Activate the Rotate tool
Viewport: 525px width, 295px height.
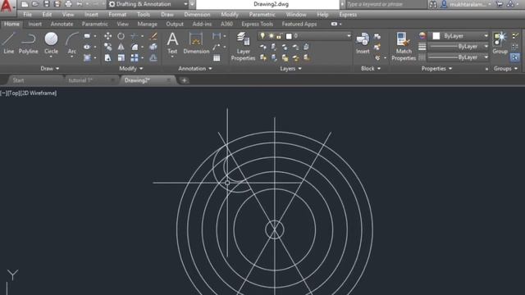coord(121,36)
